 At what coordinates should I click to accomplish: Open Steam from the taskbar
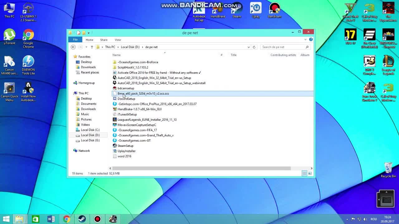[82, 219]
